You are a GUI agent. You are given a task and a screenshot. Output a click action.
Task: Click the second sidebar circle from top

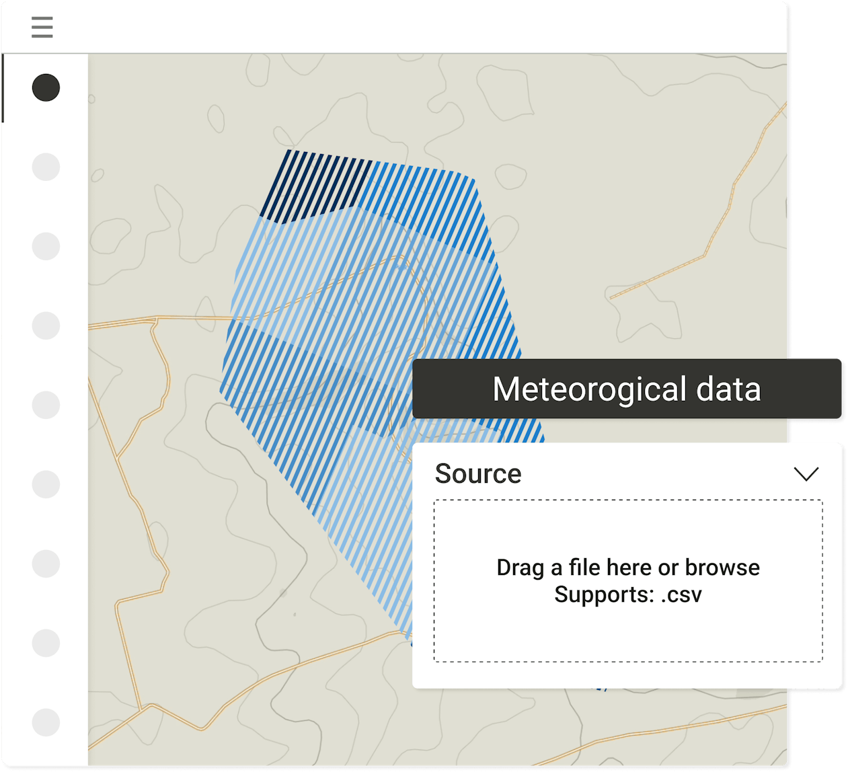pyautogui.click(x=46, y=167)
